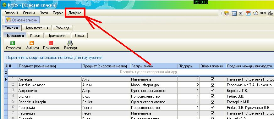Toggle the Обов'язковий checkbox for Геометрія
Image resolution: width=274 pixels, height=119 pixels.
(x=213, y=113)
